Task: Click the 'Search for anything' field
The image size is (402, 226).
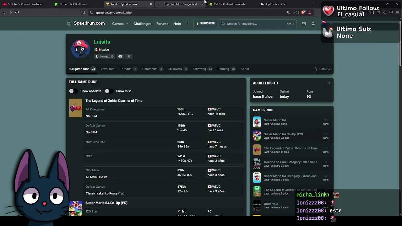Action: click(x=258, y=24)
